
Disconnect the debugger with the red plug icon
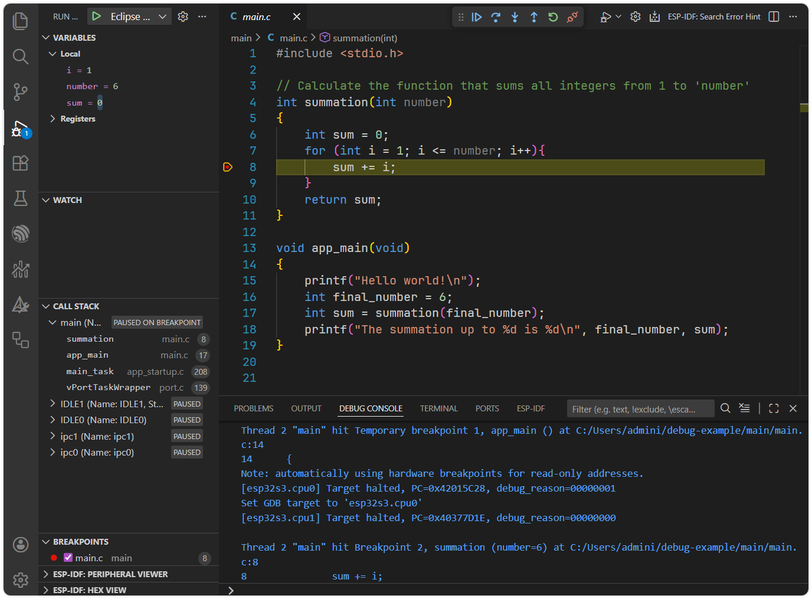[572, 17]
